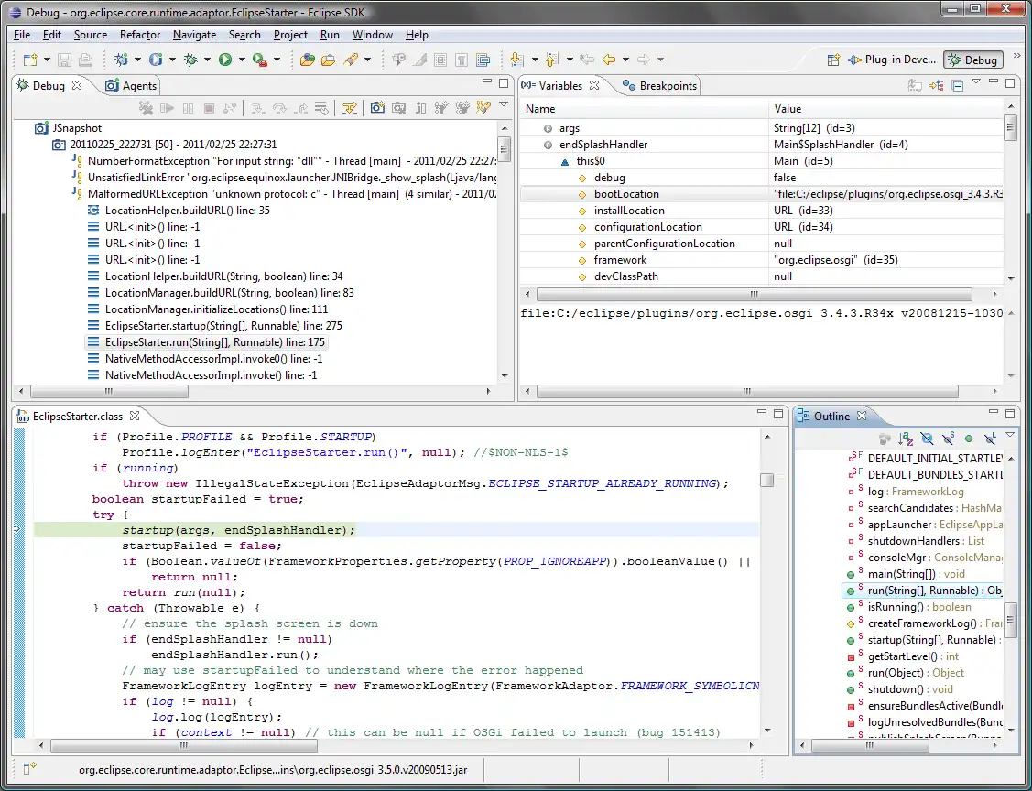The image size is (1032, 791).
Task: Switch to Plug-in Development perspective
Action: [891, 60]
